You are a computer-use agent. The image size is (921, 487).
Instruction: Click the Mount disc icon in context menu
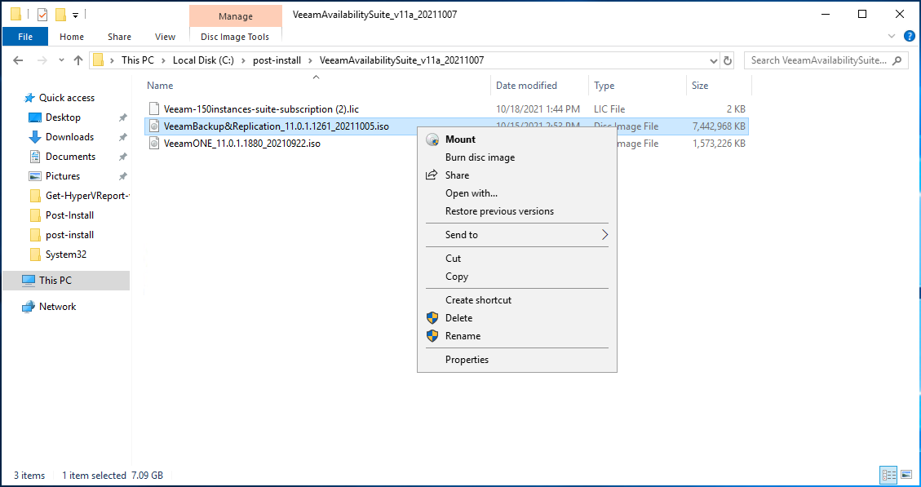pos(432,139)
